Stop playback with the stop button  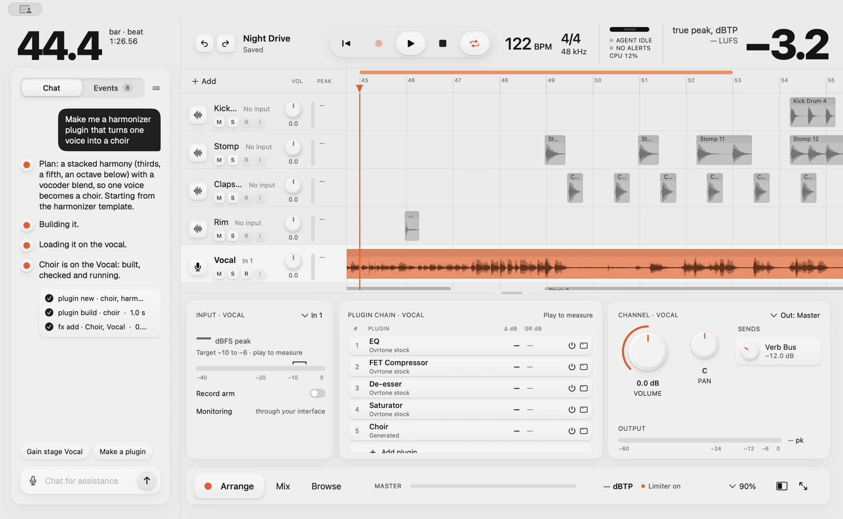[x=443, y=43]
